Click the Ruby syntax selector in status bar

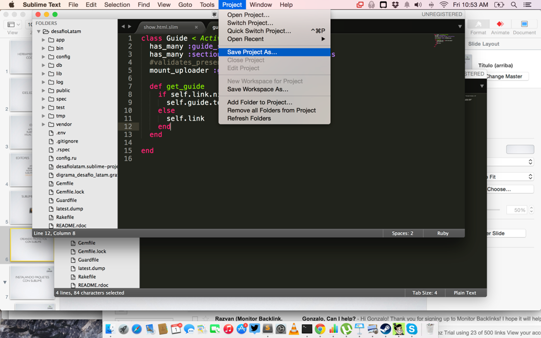(443, 233)
